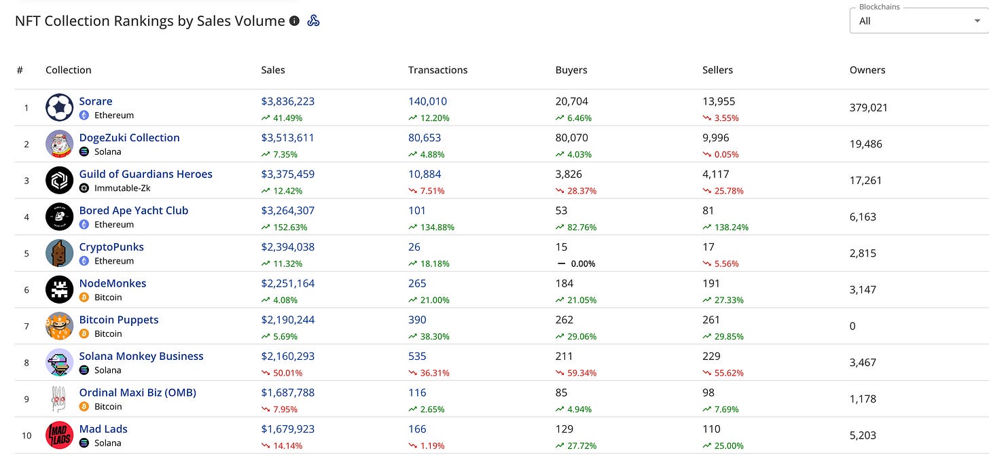Click the Bitcoin icon under Ordinal Maxi Biz
The height and width of the screenshot is (455, 989).
point(84,407)
